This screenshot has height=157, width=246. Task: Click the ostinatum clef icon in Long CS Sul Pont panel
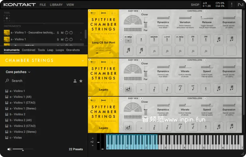point(113,13)
